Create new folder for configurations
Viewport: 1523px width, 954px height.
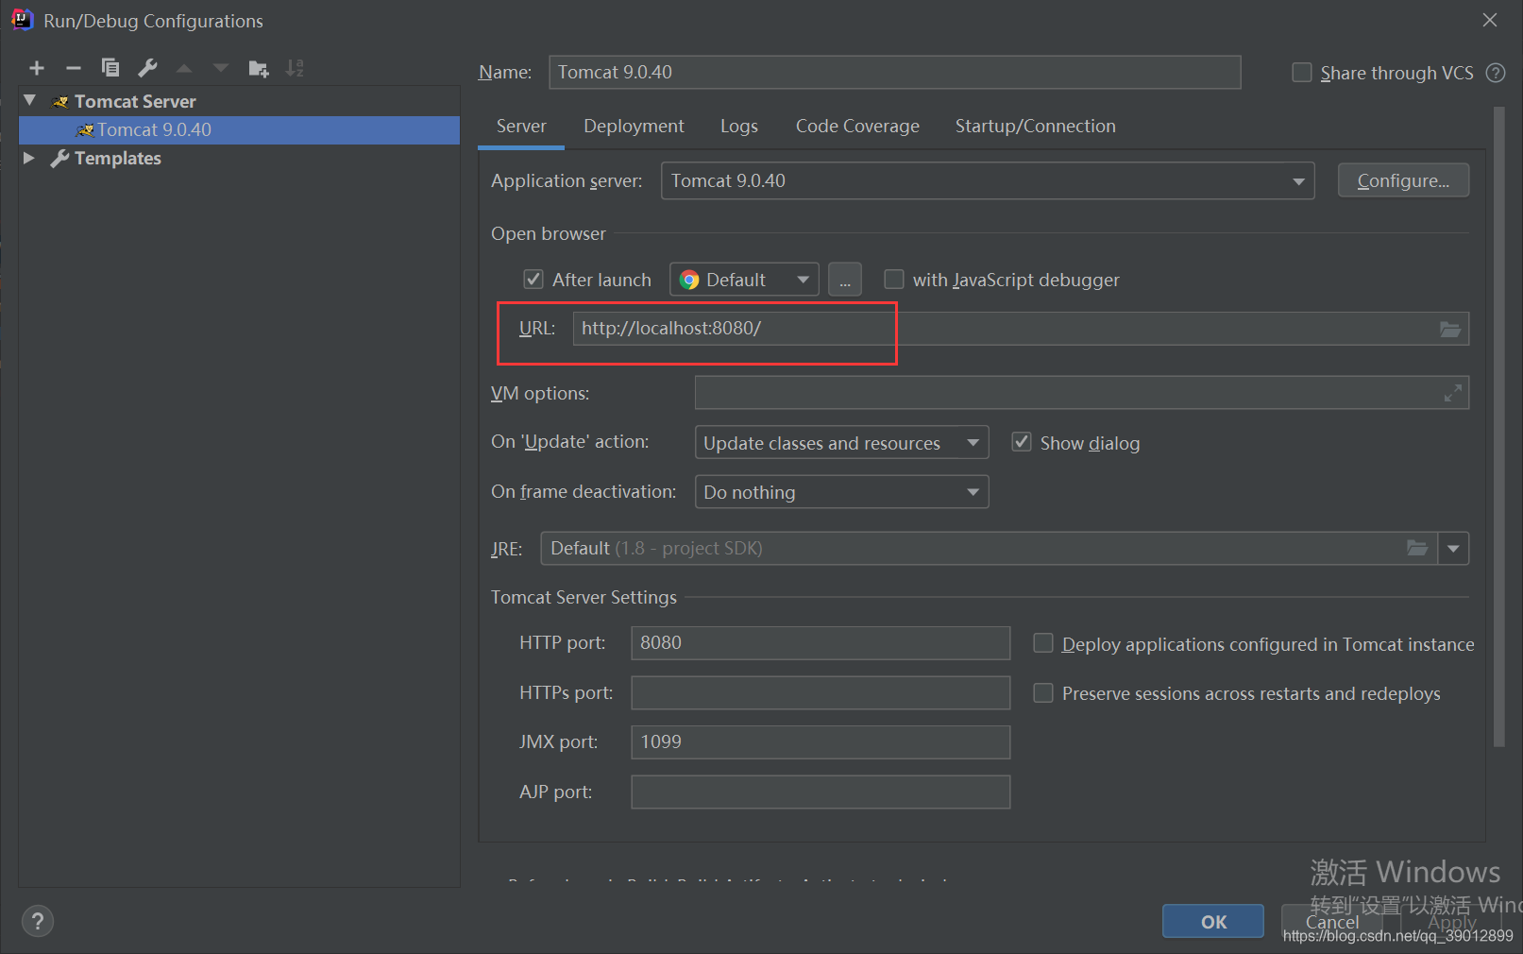(258, 68)
